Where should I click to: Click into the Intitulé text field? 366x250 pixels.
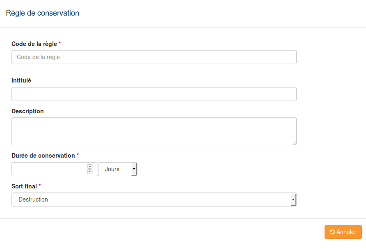pyautogui.click(x=154, y=94)
